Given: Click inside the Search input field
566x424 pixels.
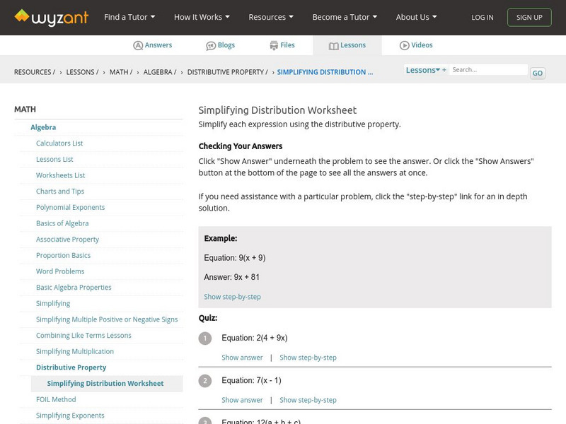Looking at the screenshot, I should tap(488, 70).
